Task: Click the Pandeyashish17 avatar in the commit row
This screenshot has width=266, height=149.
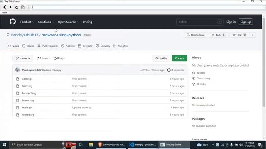Action: 17,70
